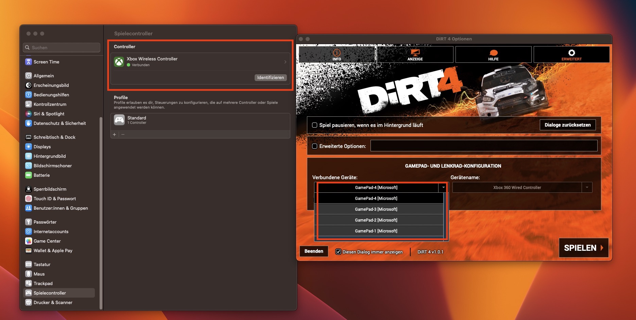Screen dimensions: 636x320
Task: Click the Standard profile gamepad icon
Action: click(119, 120)
